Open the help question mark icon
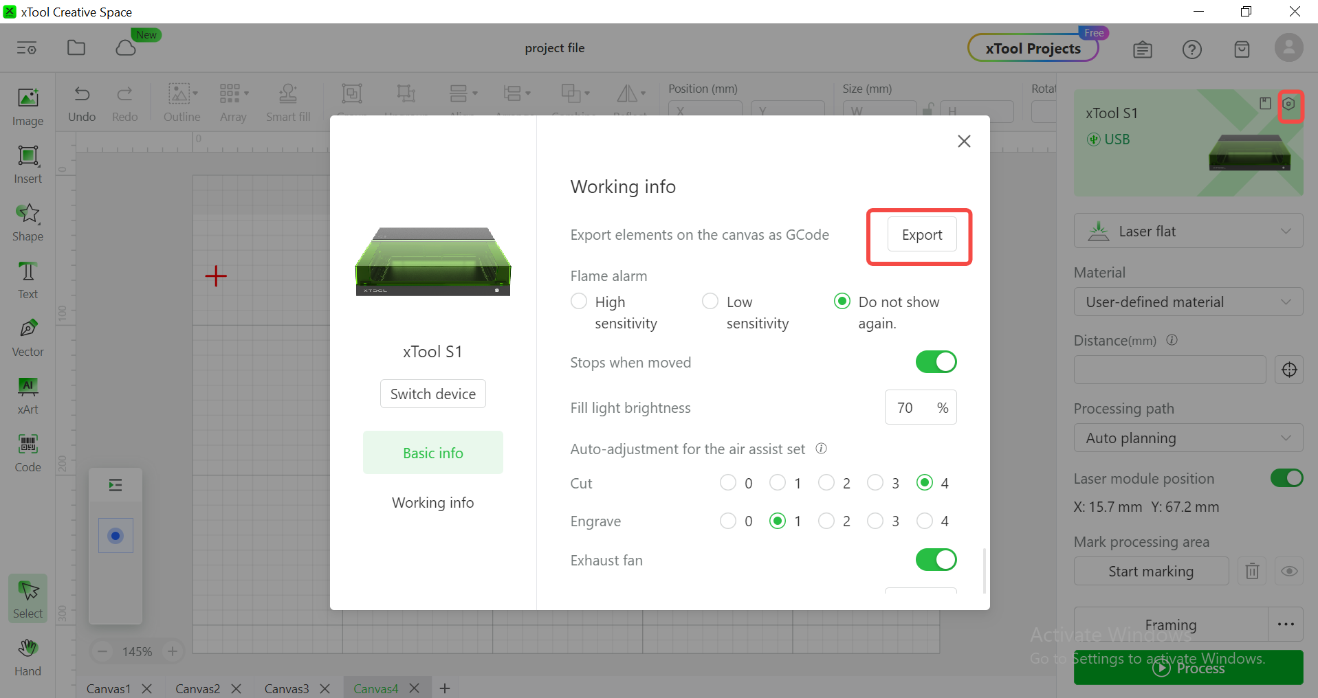 pyautogui.click(x=1192, y=49)
